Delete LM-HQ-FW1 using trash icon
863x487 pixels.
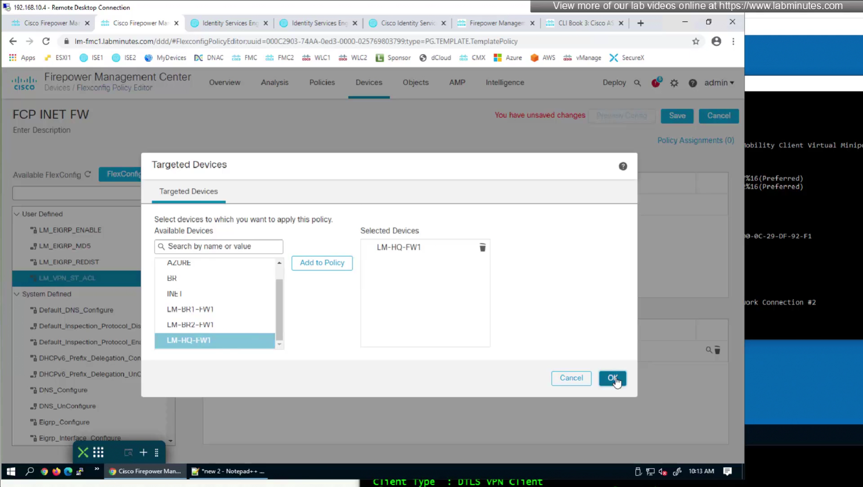[482, 248]
